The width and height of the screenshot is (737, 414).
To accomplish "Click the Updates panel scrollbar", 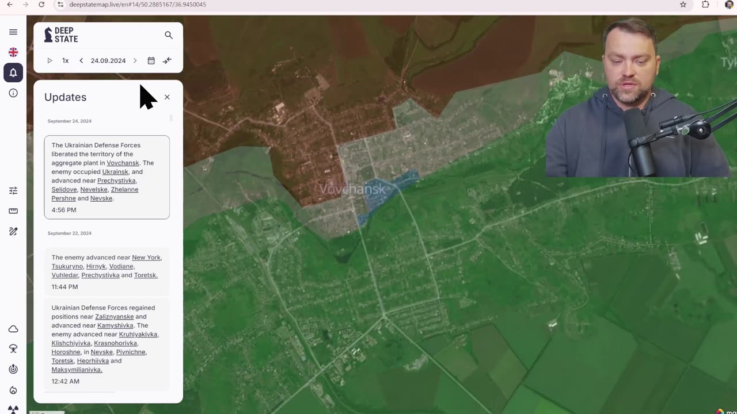I will click(170, 118).
